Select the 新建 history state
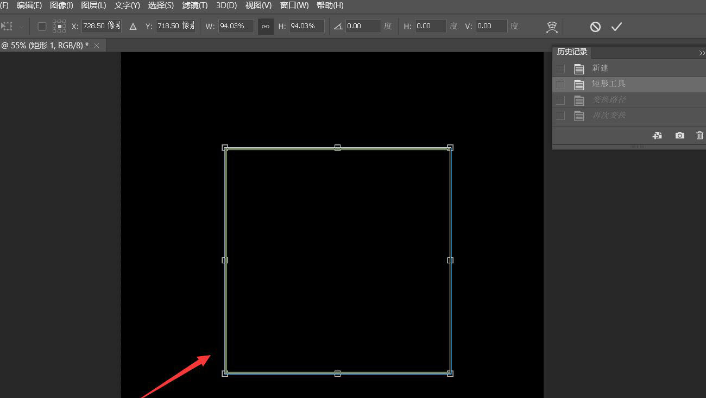This screenshot has height=398, width=706. [629, 68]
